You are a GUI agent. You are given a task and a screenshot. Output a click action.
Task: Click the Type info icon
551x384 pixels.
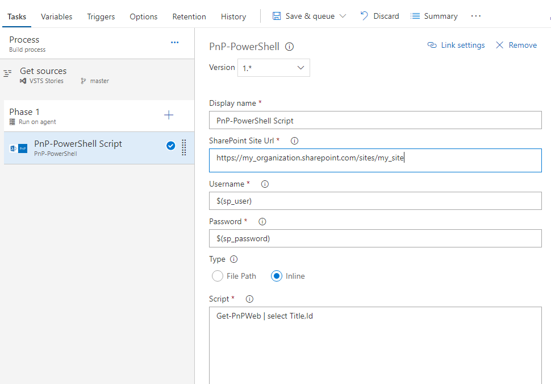tap(233, 259)
